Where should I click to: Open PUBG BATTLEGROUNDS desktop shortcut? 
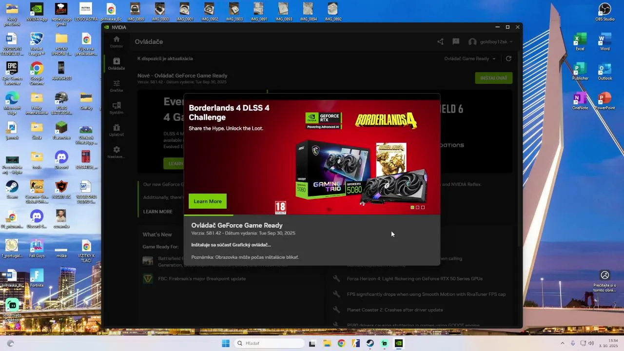coord(61,103)
